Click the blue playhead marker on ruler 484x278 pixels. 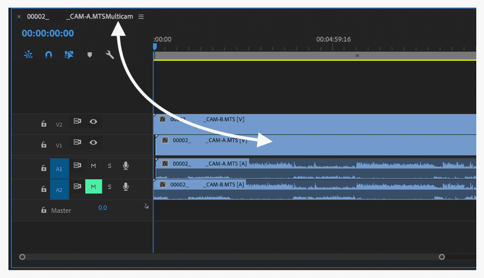click(155, 47)
